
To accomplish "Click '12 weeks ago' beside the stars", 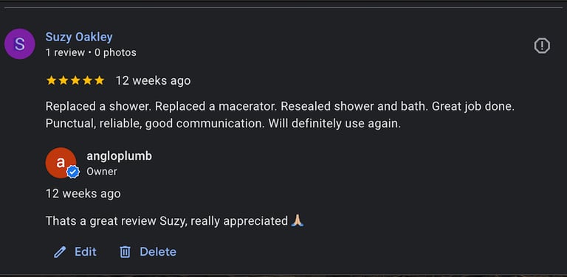I will point(153,81).
